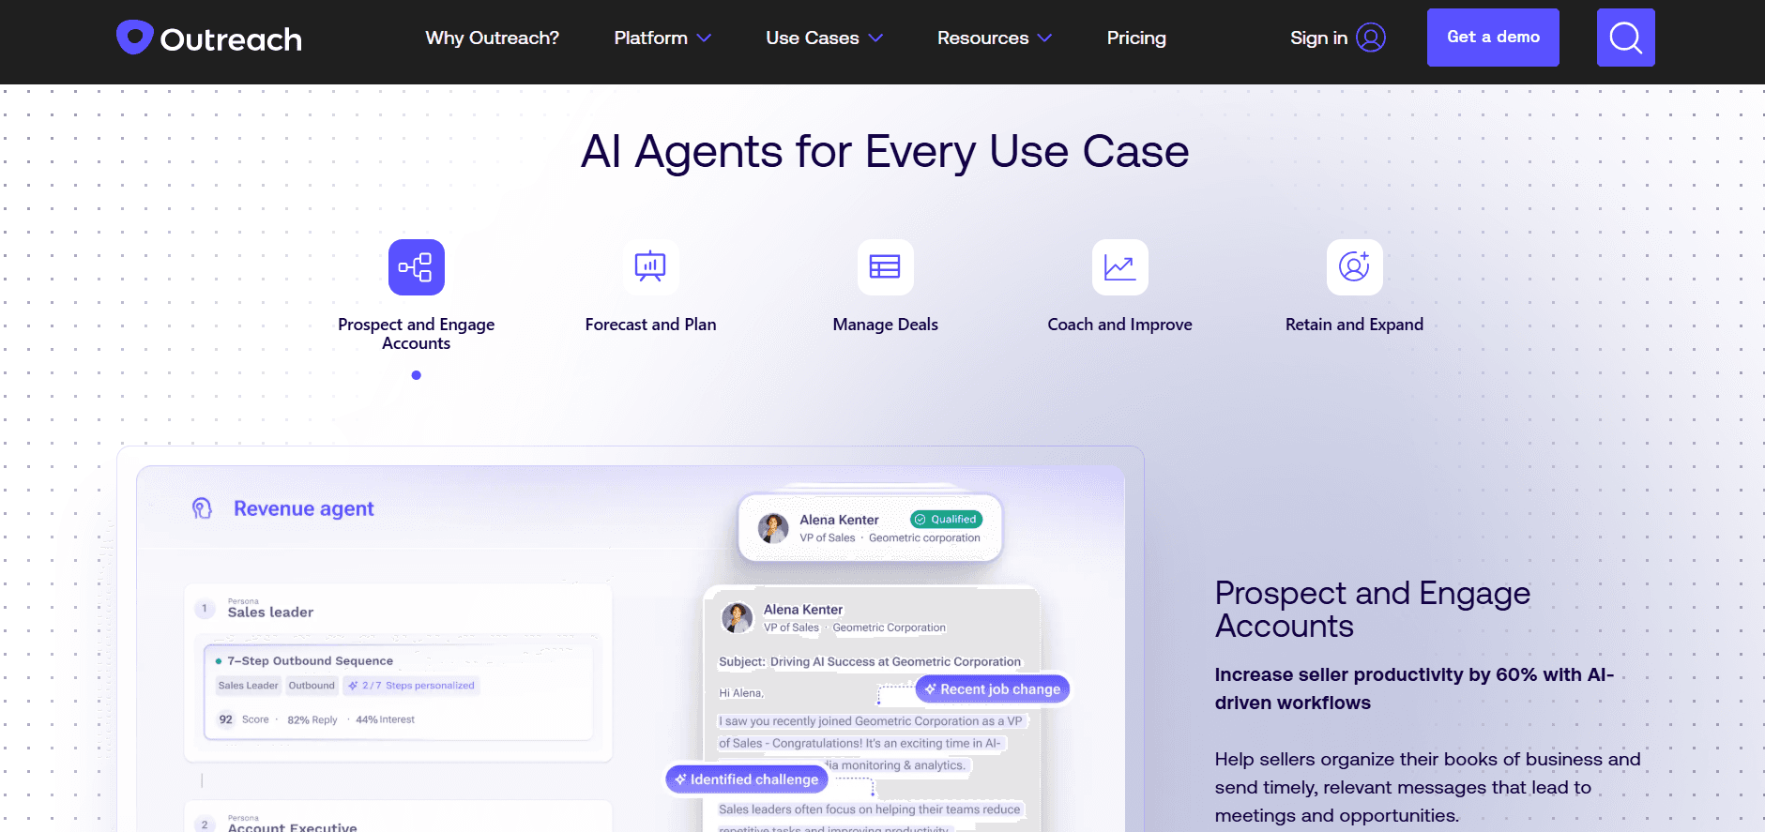The height and width of the screenshot is (832, 1765).
Task: Click Alena Kenter avatar in email card
Action: coord(738,617)
